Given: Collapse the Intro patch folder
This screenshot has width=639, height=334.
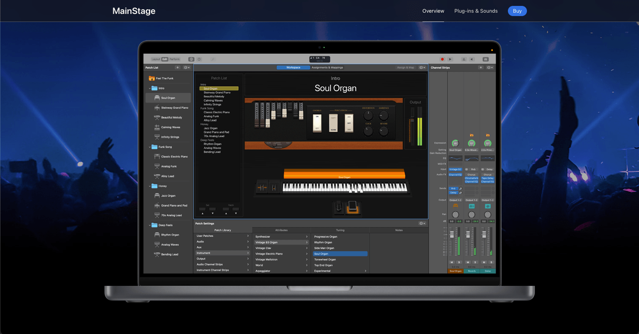Looking at the screenshot, I should tap(149, 88).
